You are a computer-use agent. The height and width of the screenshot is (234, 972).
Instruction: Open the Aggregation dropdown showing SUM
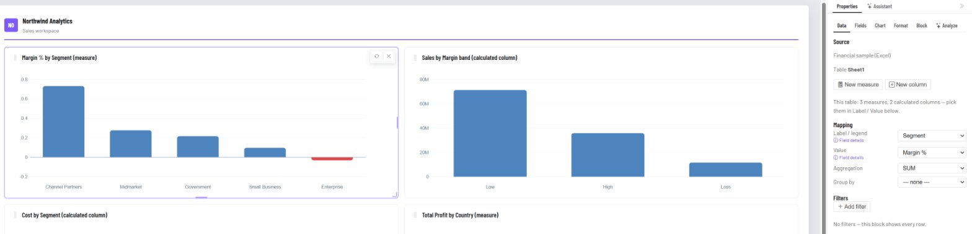[932, 167]
